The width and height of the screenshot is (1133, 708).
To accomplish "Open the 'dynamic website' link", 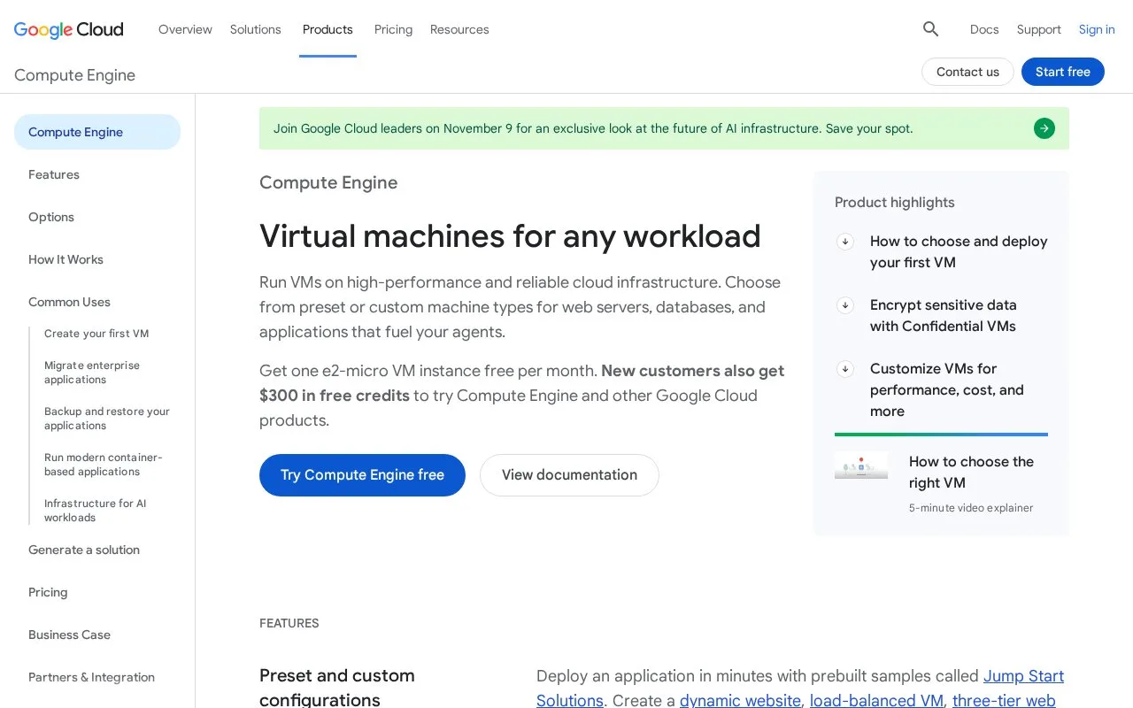I will click(x=740, y=700).
